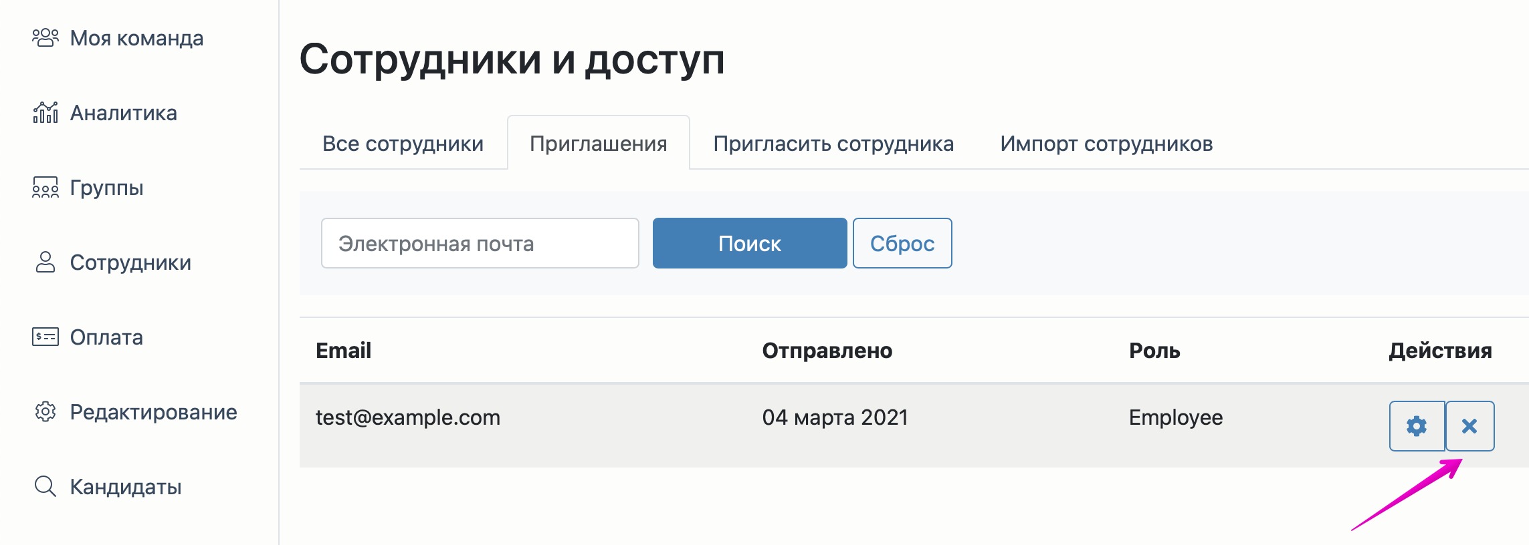Click the Оплата payment card icon

pos(45,337)
